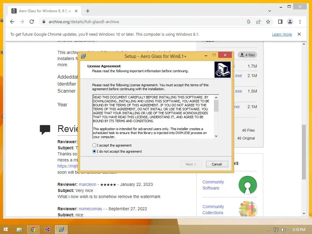The height and width of the screenshot is (234, 312).
Task: Click the green Community Software logo
Action: (x=247, y=185)
